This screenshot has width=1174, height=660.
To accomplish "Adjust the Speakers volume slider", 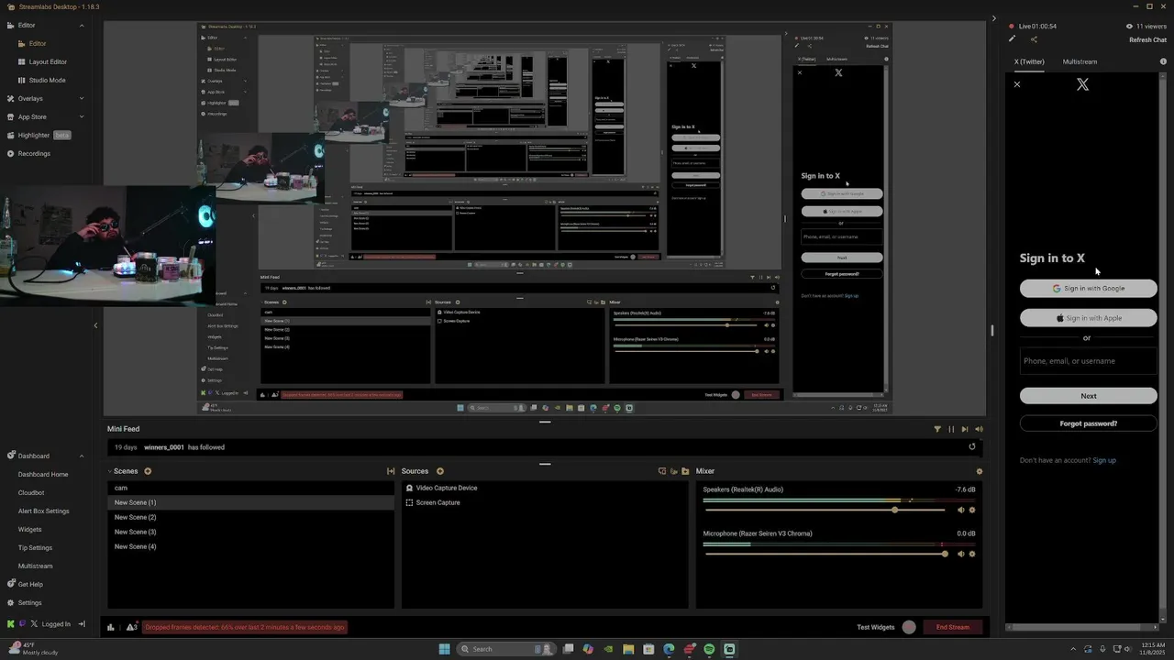I will click(824, 510).
